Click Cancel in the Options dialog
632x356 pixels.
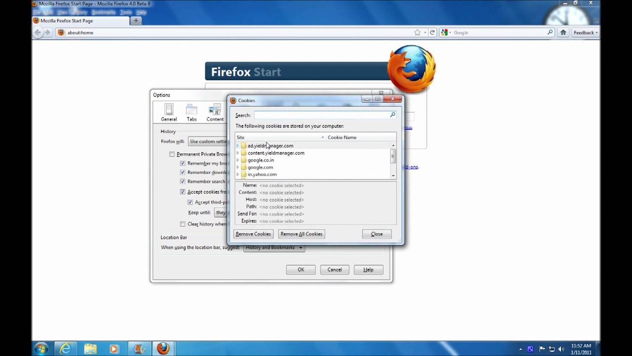pos(334,269)
